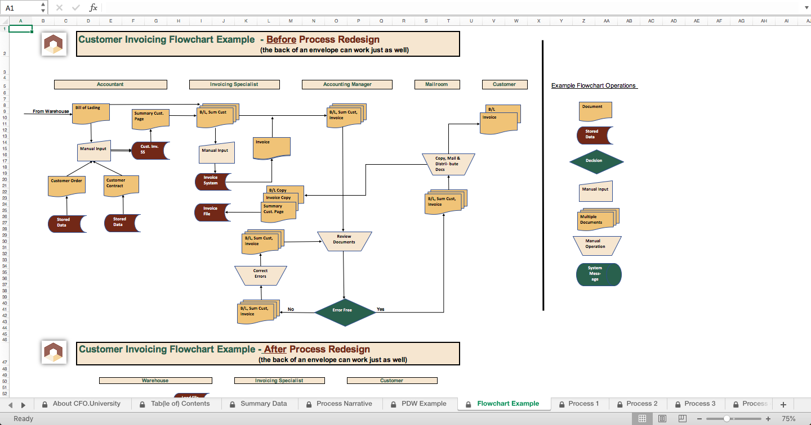Select the Decision diamond legend shape

[596, 161]
